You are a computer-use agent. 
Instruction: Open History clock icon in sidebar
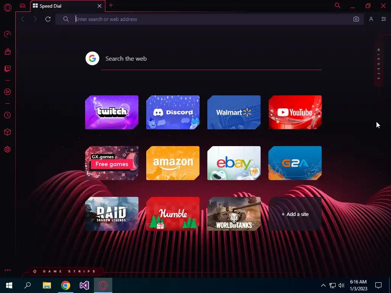(x=8, y=115)
